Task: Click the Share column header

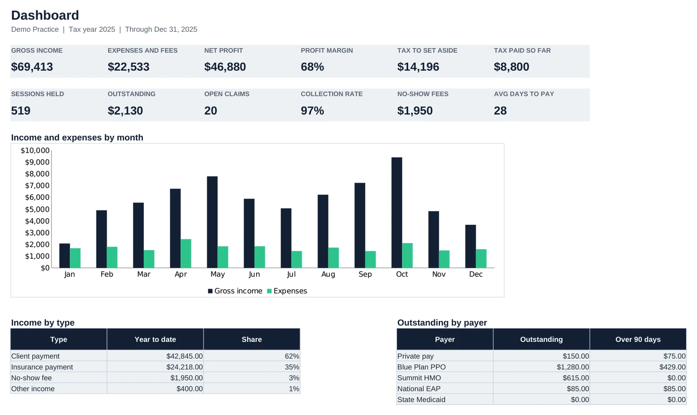Action: click(x=252, y=339)
